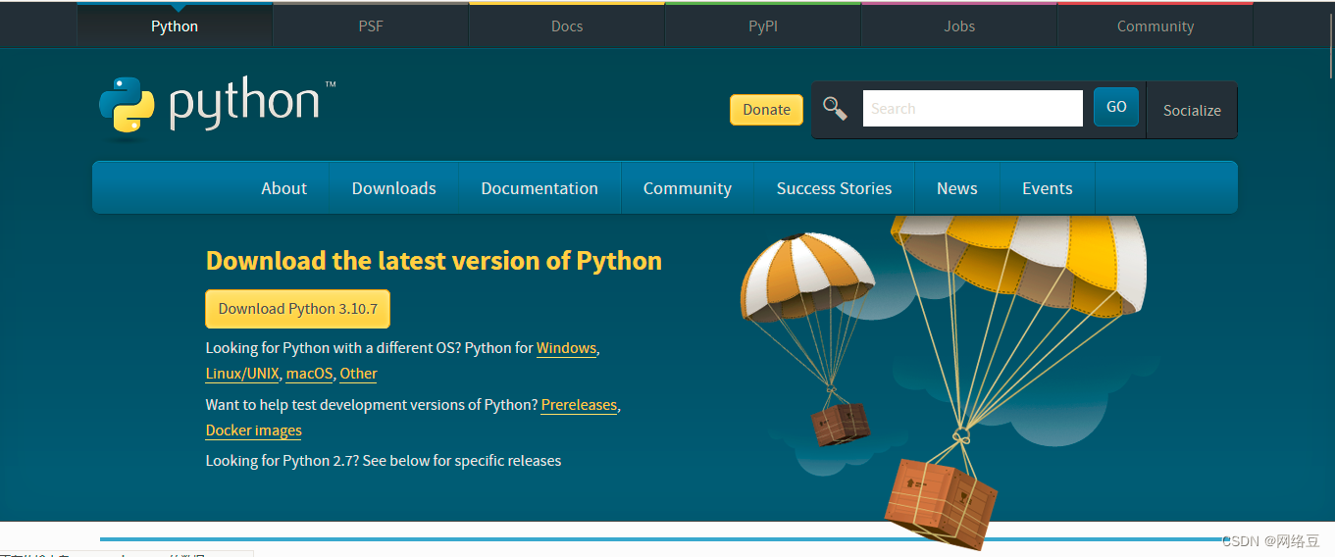1335x557 pixels.
Task: Follow the Other OS link
Action: (359, 374)
